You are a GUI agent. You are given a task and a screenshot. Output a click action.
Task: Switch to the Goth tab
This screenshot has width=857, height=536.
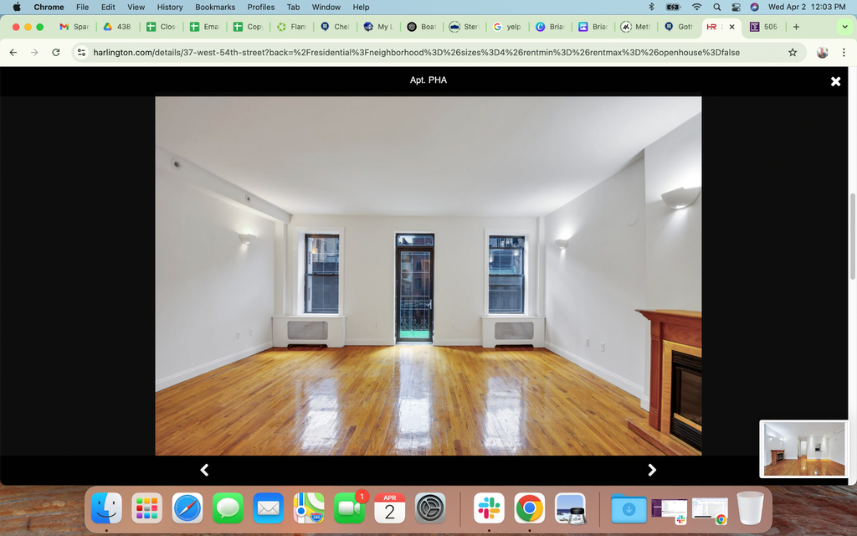click(x=680, y=27)
